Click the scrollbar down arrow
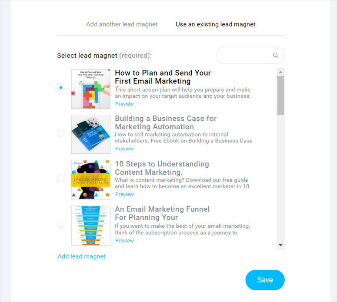The image size is (337, 302). (x=280, y=245)
